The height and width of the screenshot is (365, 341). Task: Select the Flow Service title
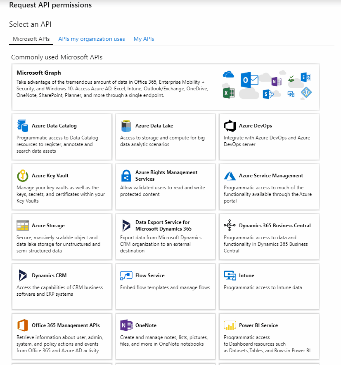coord(150,276)
